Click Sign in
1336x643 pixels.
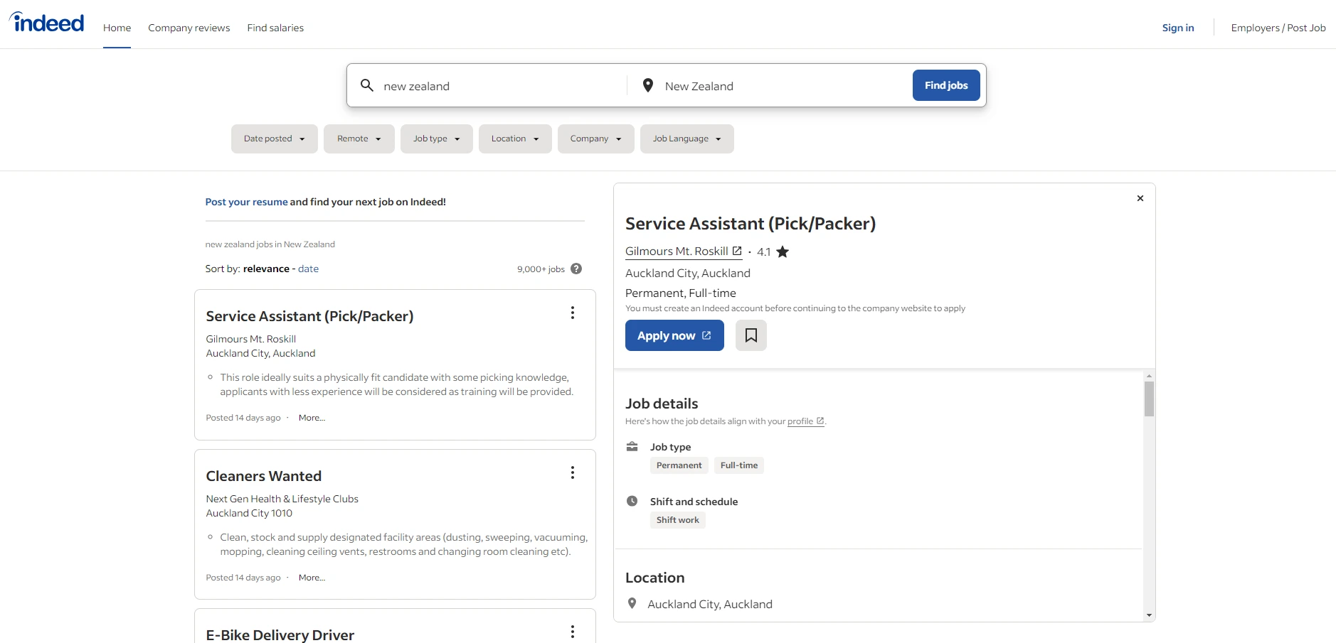click(1178, 28)
